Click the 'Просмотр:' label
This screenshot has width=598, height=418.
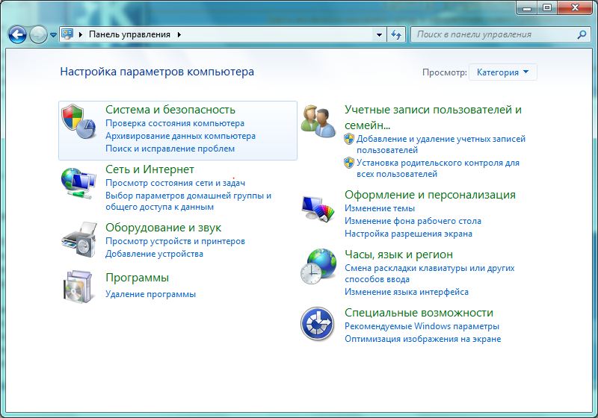click(444, 72)
